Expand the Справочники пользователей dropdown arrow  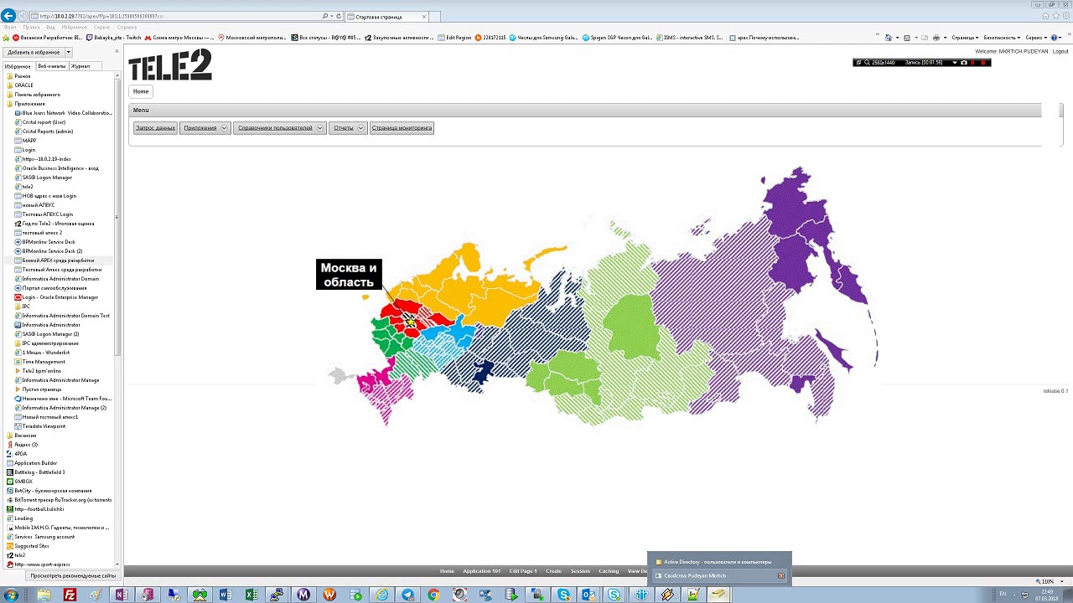point(320,128)
